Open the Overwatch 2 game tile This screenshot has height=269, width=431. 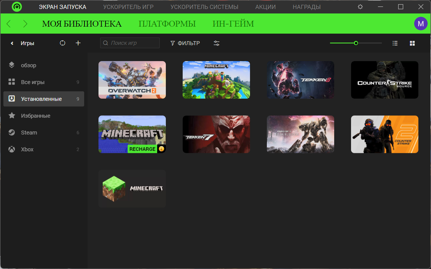click(132, 80)
